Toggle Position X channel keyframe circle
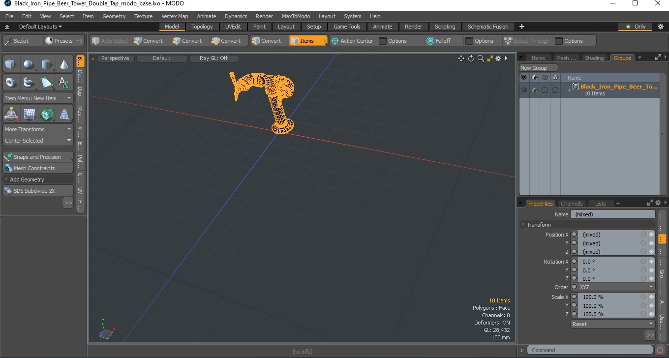This screenshot has height=358, width=669. point(574,235)
